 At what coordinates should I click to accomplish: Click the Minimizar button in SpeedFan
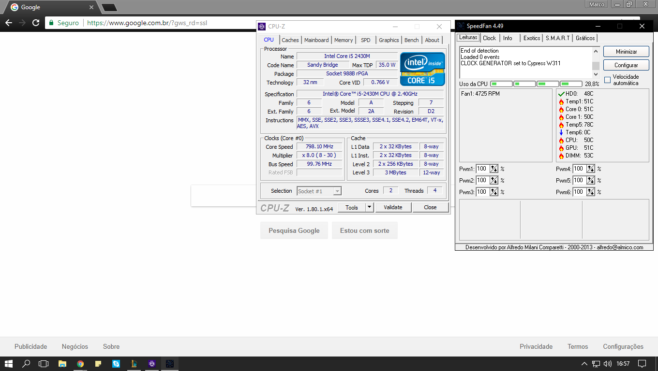coord(626,52)
